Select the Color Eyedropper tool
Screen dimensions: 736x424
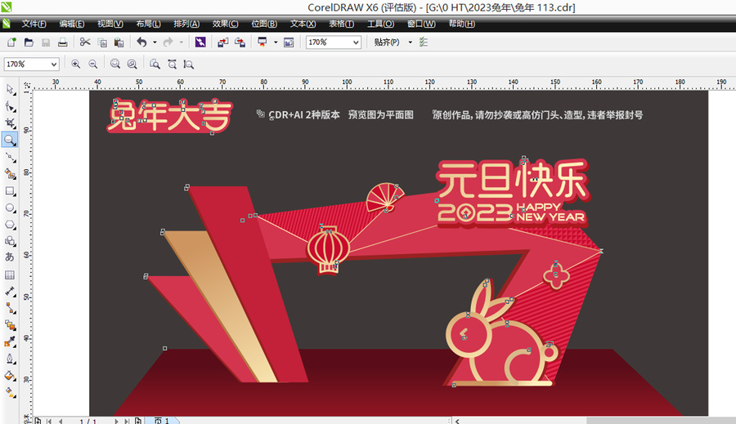pyautogui.click(x=10, y=342)
